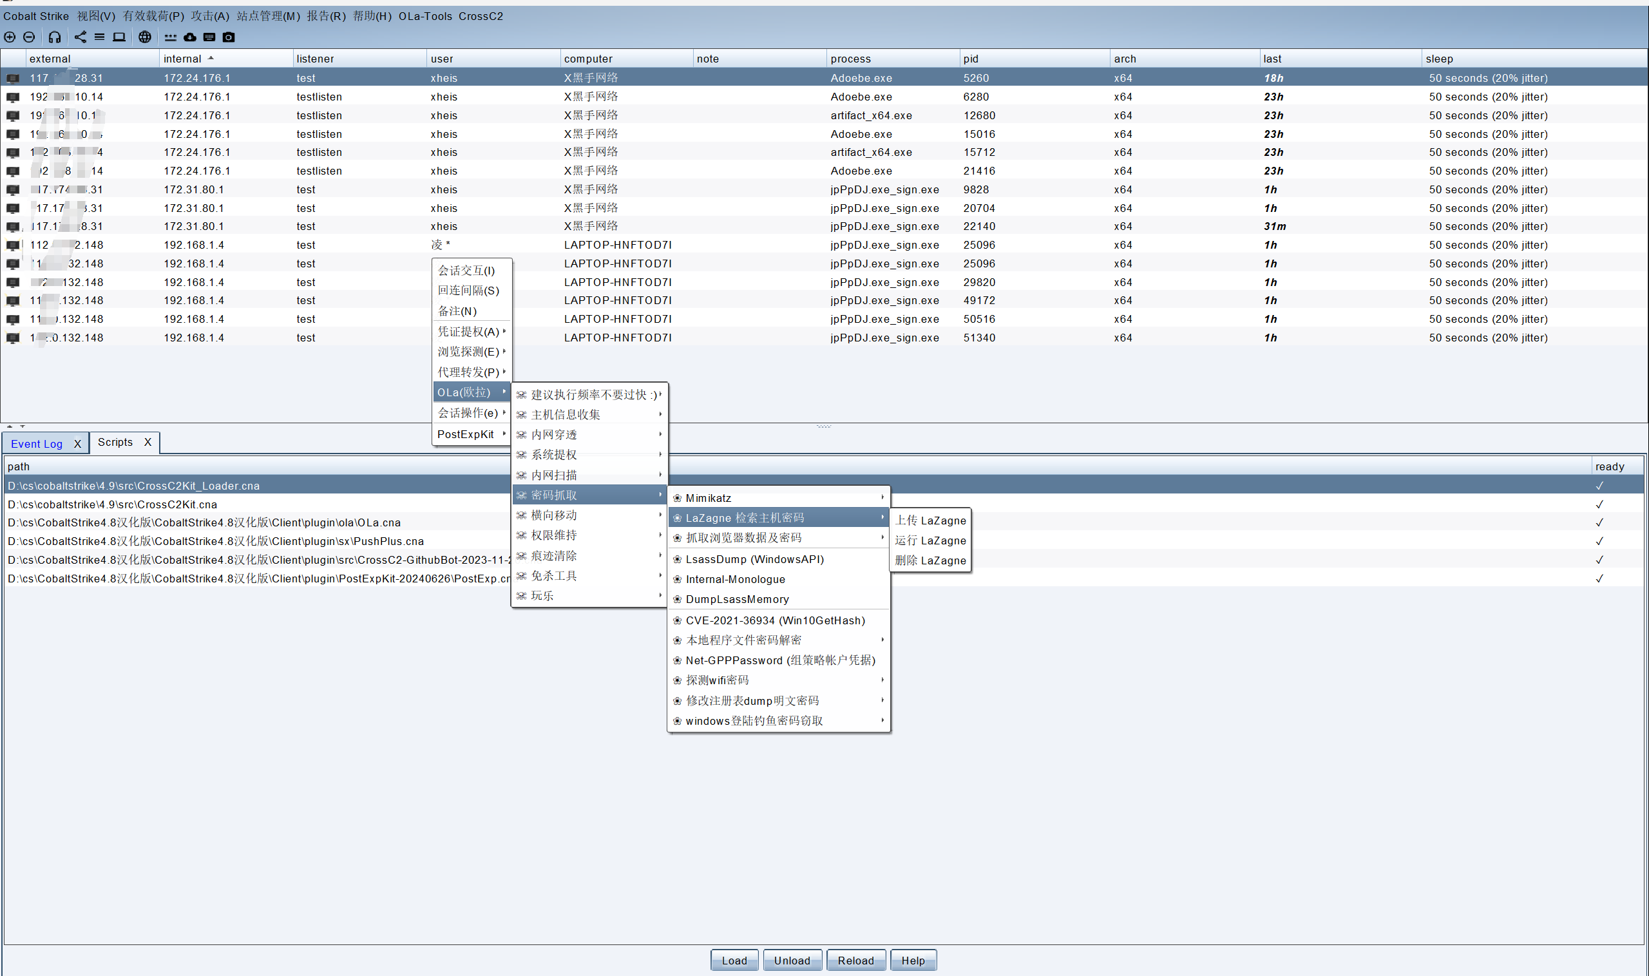The height and width of the screenshot is (976, 1649).
Task: Click beacon icon of pid 51340 row
Action: coord(12,338)
